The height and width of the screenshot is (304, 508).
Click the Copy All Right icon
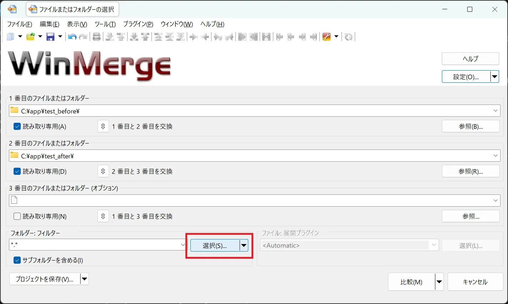click(242, 37)
